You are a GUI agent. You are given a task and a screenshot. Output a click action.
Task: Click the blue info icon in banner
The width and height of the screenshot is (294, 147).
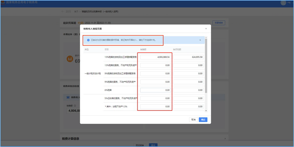pyautogui.click(x=88, y=40)
